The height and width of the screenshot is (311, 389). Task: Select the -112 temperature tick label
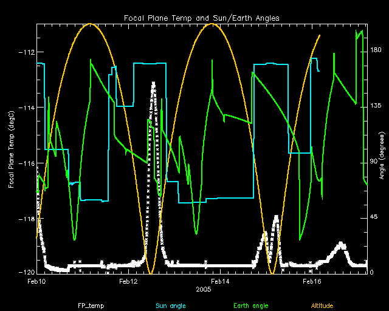(26, 52)
